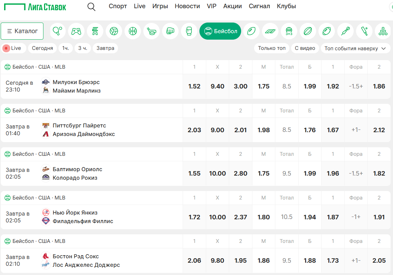Screen dimensions: 393x275
Task: Click the Лига Ставок logo
Action: coord(35,7)
